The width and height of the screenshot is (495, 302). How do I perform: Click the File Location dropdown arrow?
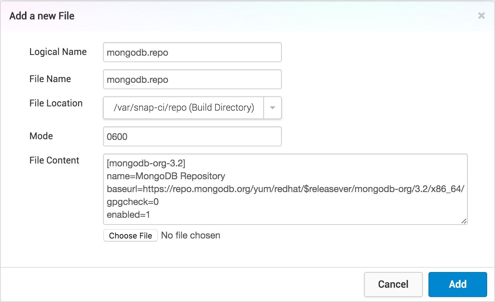(x=273, y=107)
